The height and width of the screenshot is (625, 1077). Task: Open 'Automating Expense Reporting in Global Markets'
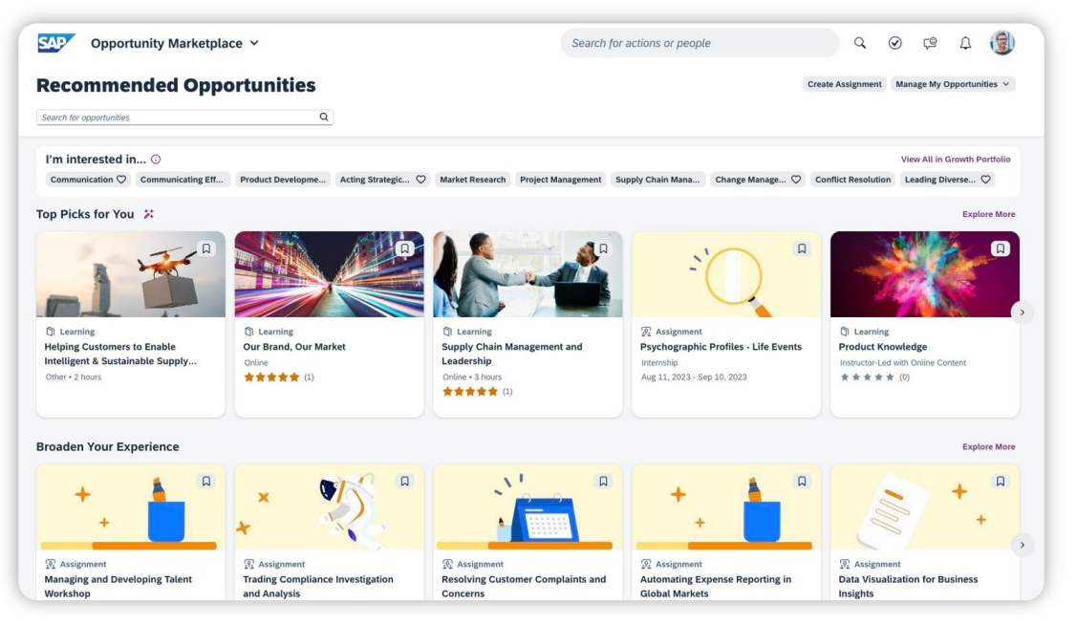[x=715, y=587]
